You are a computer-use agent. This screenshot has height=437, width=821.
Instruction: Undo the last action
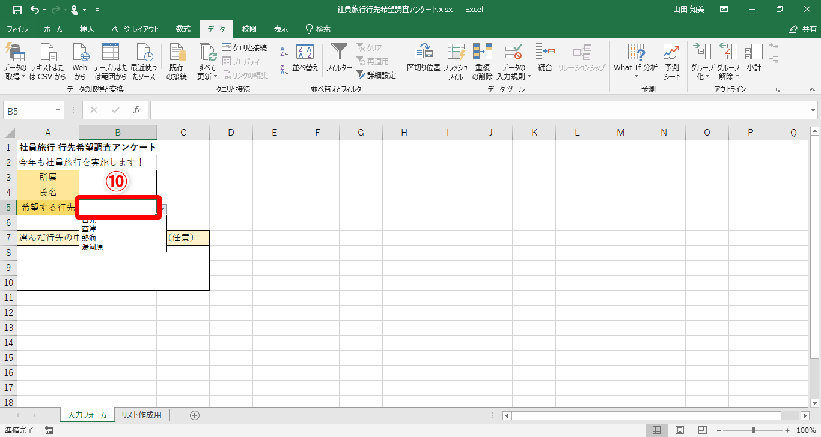click(34, 10)
